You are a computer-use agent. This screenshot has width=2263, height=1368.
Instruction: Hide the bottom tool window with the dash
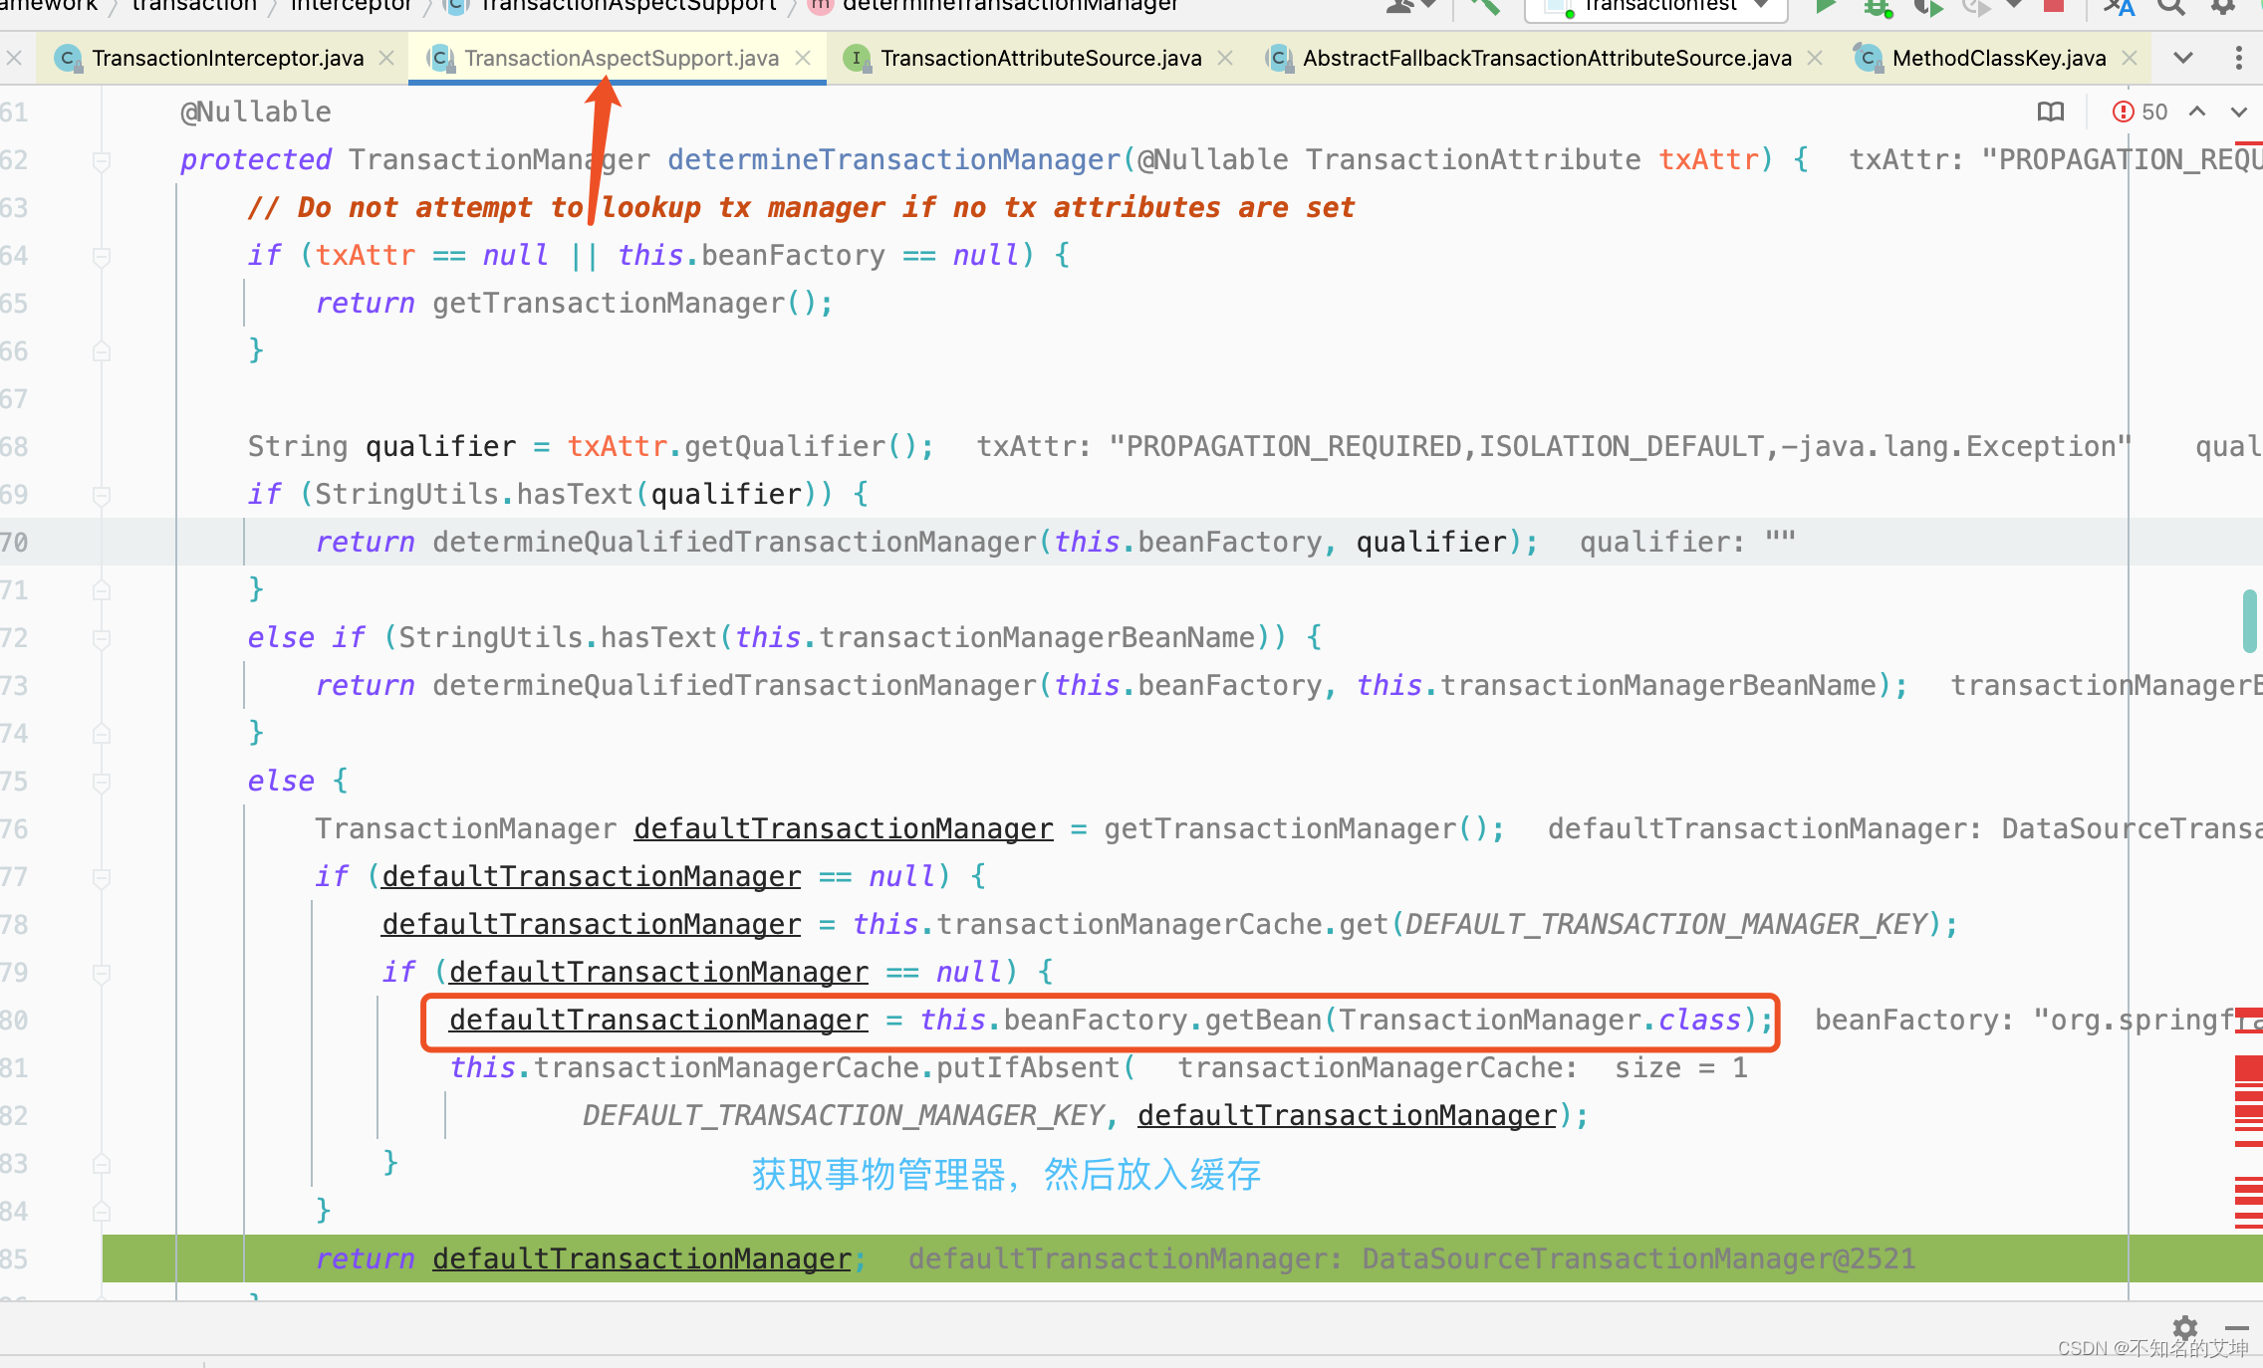pyautogui.click(x=2237, y=1327)
